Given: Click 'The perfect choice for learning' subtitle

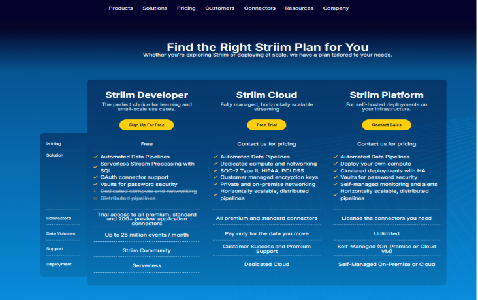Looking at the screenshot, I should 147,106.
